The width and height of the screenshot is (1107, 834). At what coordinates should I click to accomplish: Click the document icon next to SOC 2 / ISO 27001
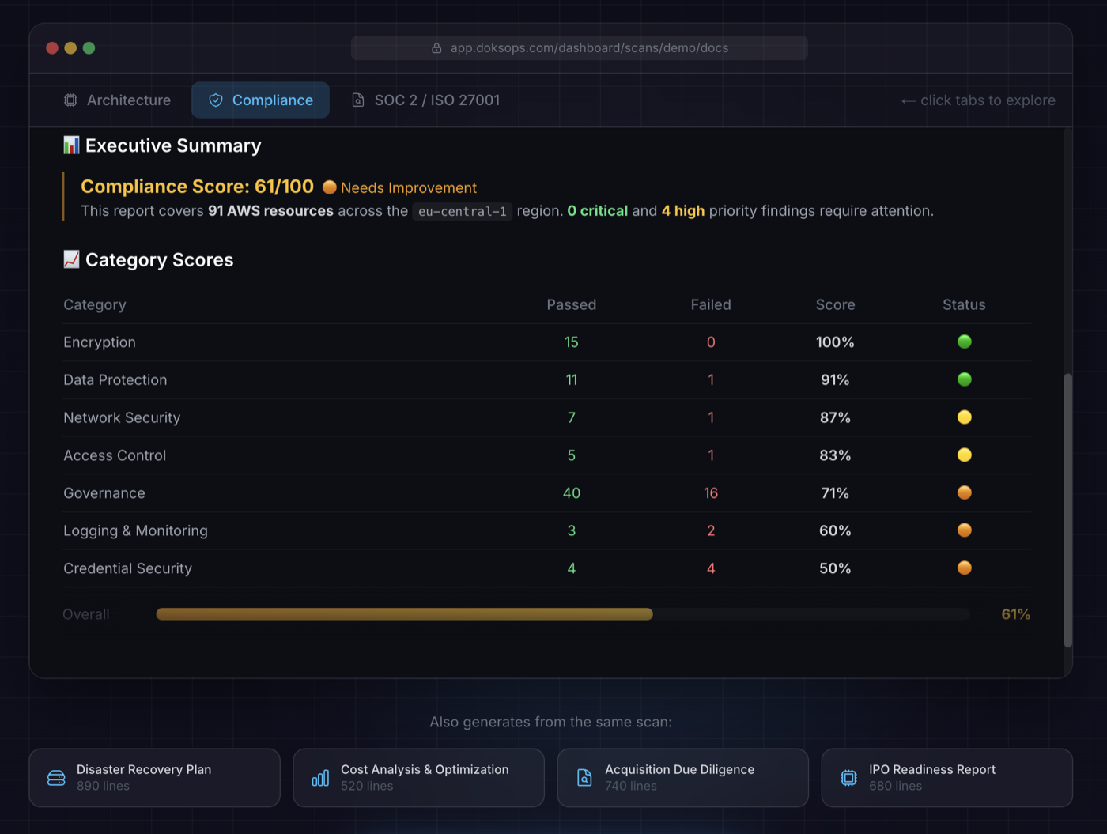[357, 100]
